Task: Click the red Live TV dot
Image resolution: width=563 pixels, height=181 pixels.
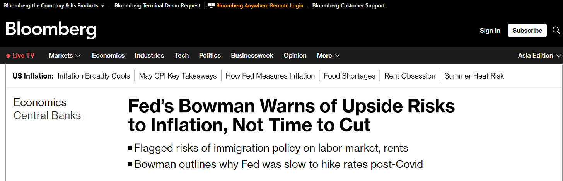Action: point(8,56)
